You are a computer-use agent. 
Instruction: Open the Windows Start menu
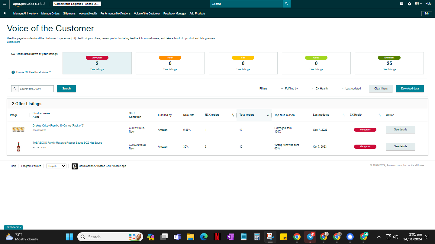(69, 237)
